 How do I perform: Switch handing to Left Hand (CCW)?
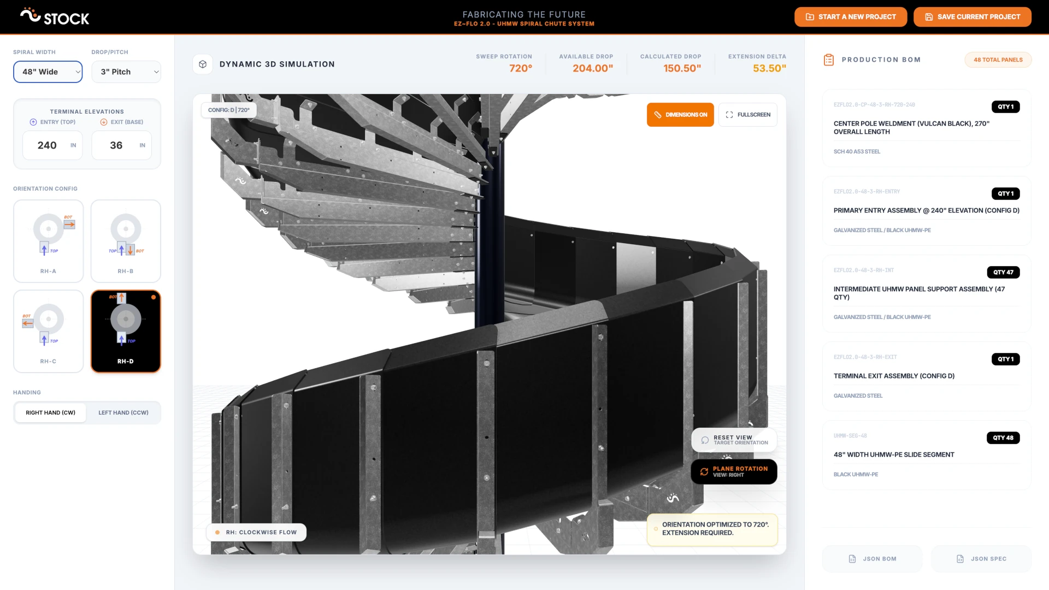[x=123, y=412]
